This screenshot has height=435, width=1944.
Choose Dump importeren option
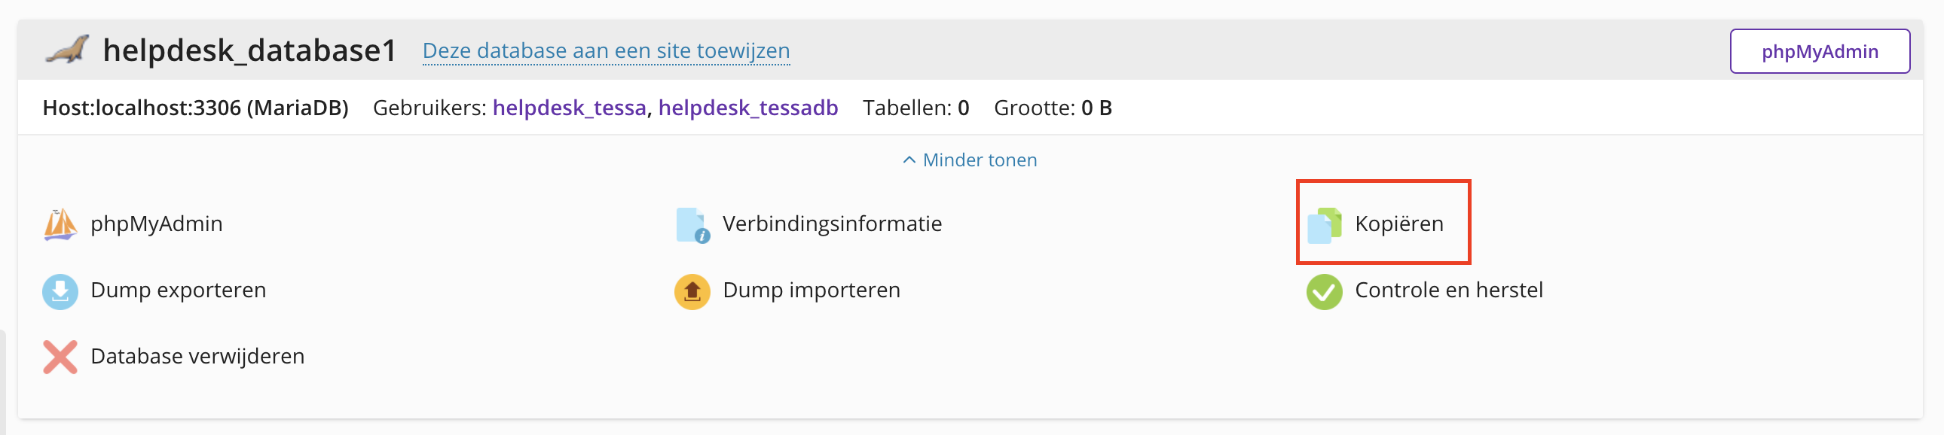click(811, 291)
